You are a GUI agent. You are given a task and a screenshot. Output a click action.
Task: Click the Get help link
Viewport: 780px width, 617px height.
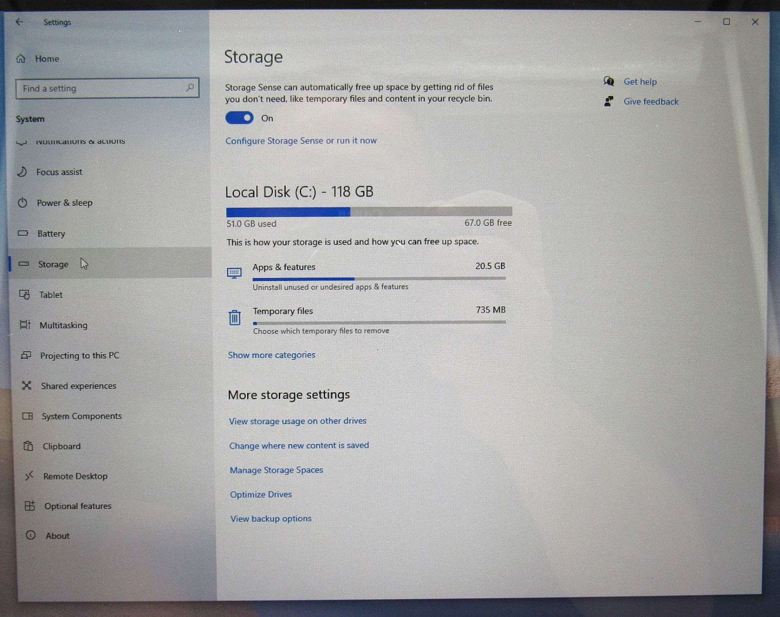(x=640, y=81)
